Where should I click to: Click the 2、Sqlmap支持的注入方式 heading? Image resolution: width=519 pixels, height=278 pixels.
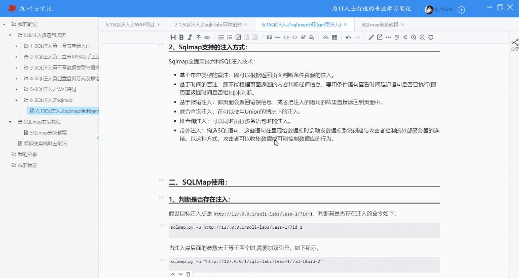(x=208, y=47)
